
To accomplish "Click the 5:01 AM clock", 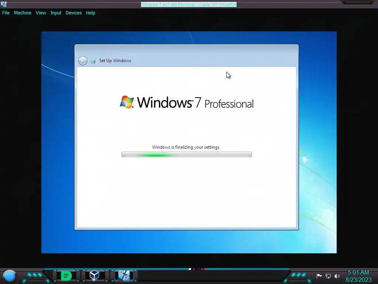I will pyautogui.click(x=358, y=273).
